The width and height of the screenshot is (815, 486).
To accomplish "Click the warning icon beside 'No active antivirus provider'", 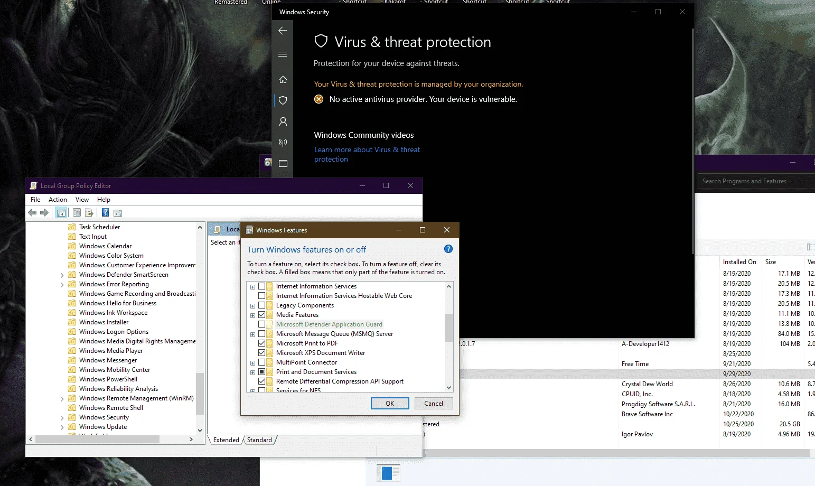I will pos(318,99).
